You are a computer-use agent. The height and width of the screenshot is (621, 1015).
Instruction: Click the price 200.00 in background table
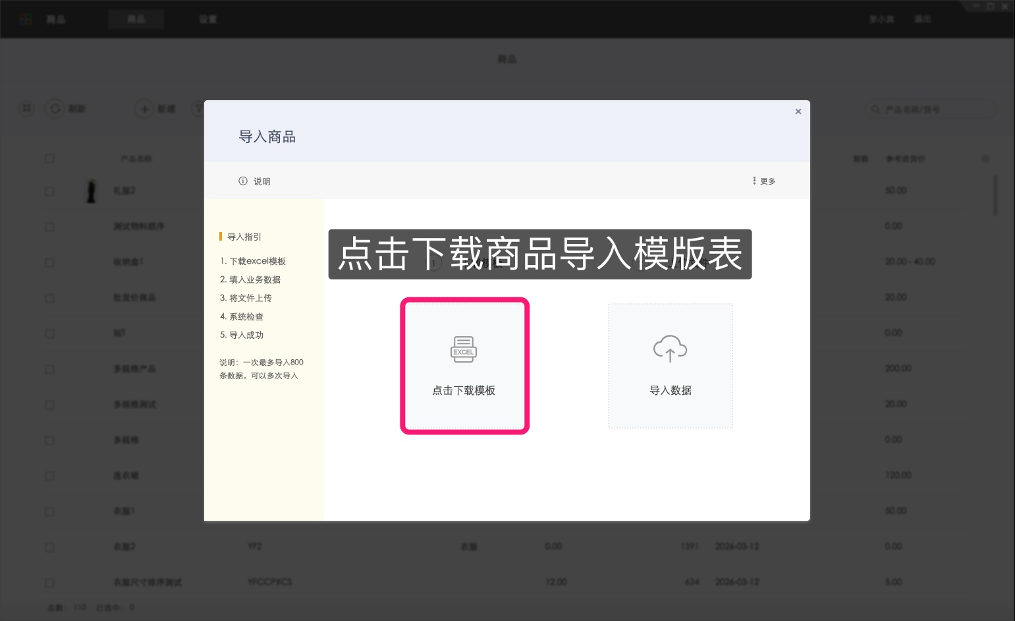pos(898,369)
